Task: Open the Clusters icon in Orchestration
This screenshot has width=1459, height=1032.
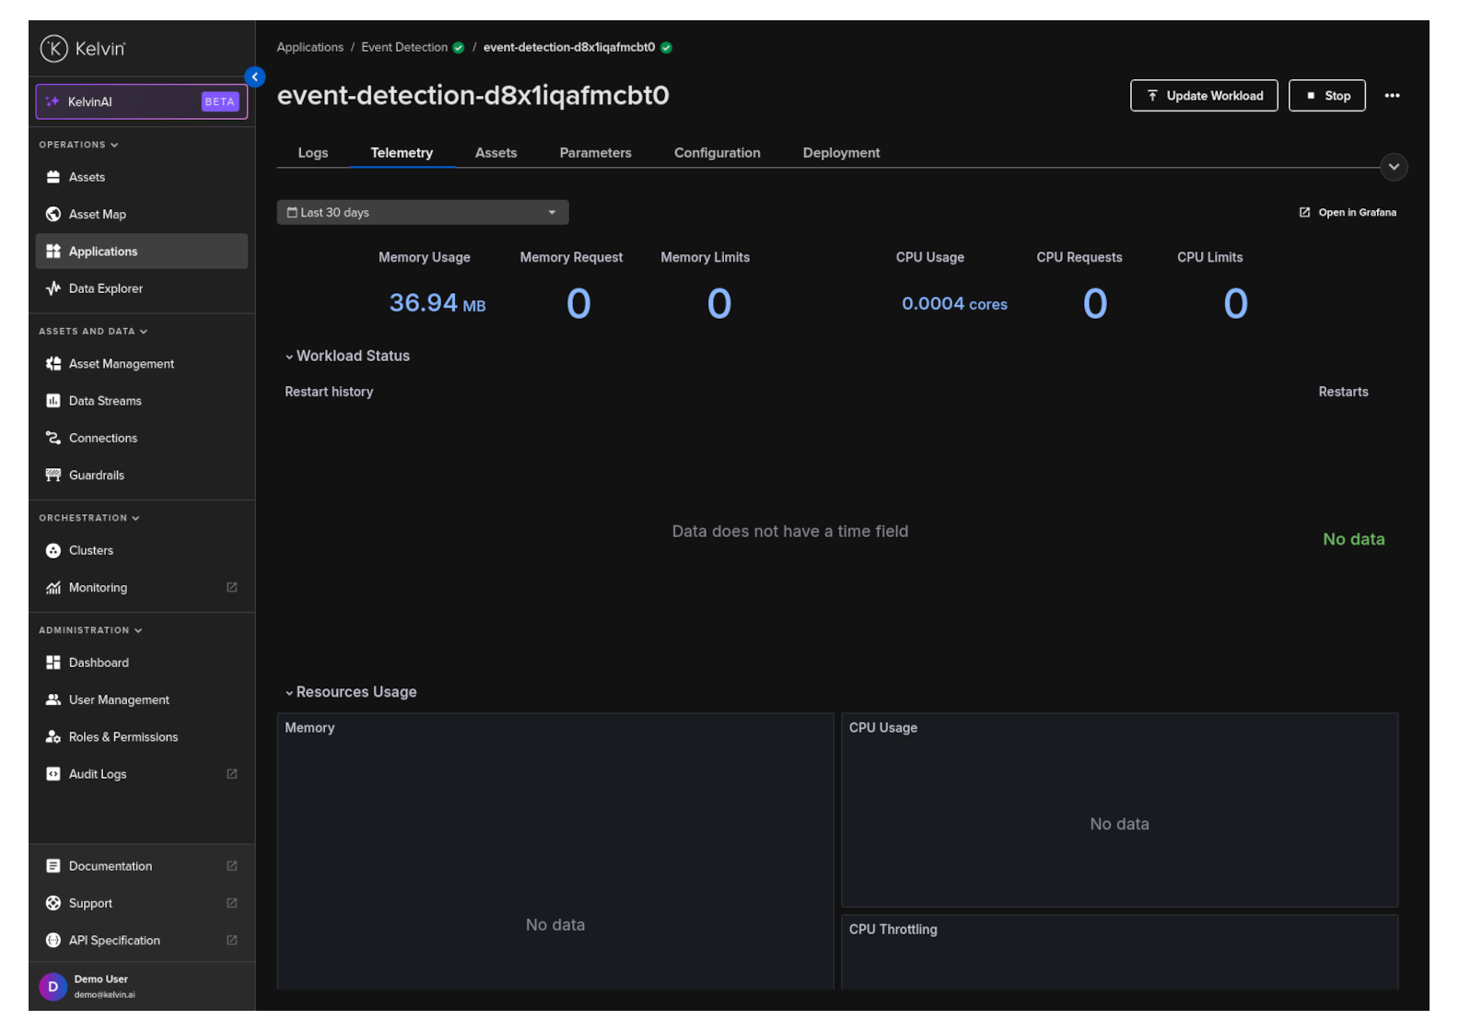Action: coord(53,550)
